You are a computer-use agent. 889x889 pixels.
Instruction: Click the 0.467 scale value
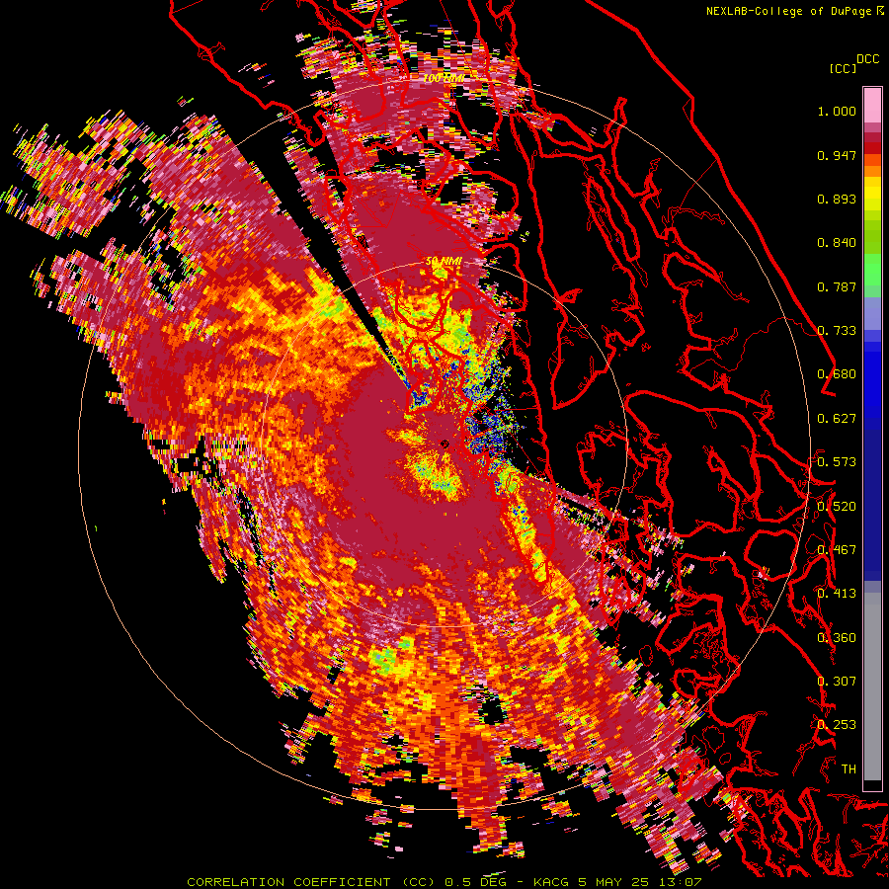click(x=837, y=550)
